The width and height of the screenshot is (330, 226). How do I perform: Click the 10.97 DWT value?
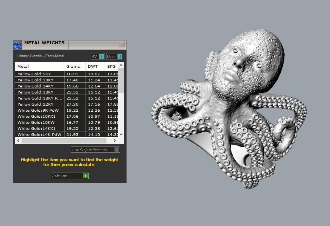(x=94, y=117)
